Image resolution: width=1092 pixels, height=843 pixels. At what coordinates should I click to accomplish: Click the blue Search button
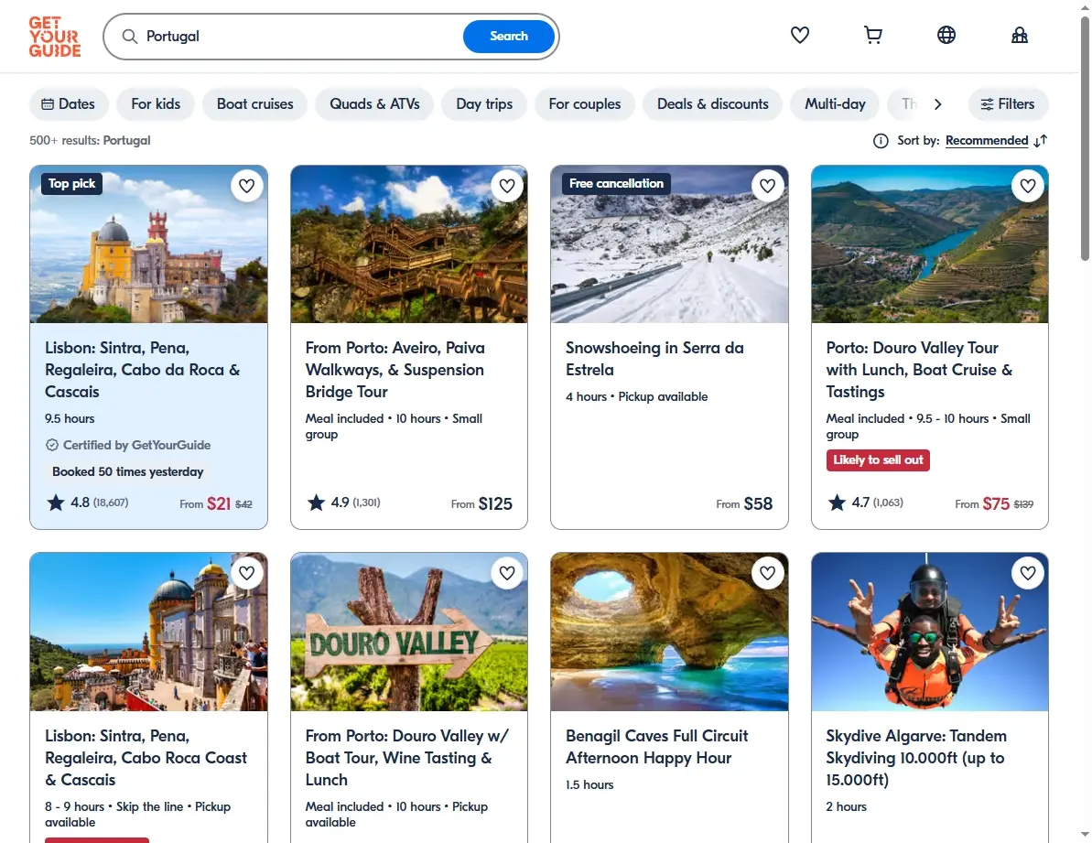[508, 37]
